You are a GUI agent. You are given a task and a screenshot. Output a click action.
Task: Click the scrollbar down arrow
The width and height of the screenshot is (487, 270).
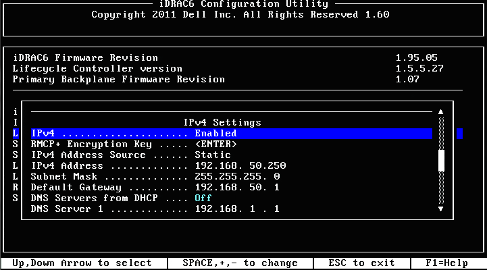click(440, 209)
